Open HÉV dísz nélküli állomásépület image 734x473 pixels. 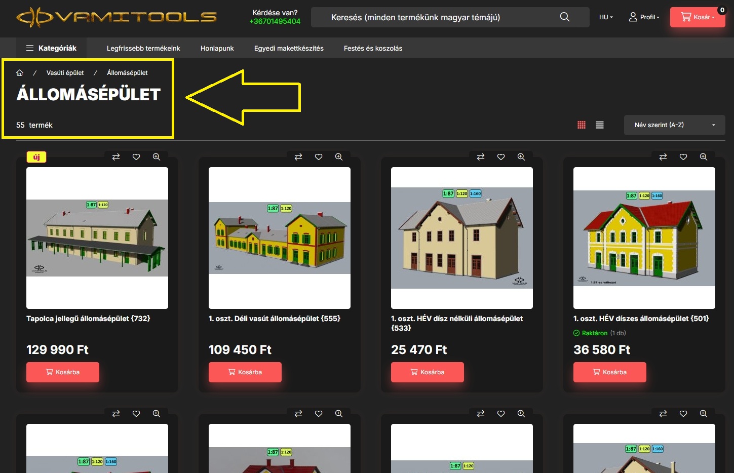tap(462, 238)
